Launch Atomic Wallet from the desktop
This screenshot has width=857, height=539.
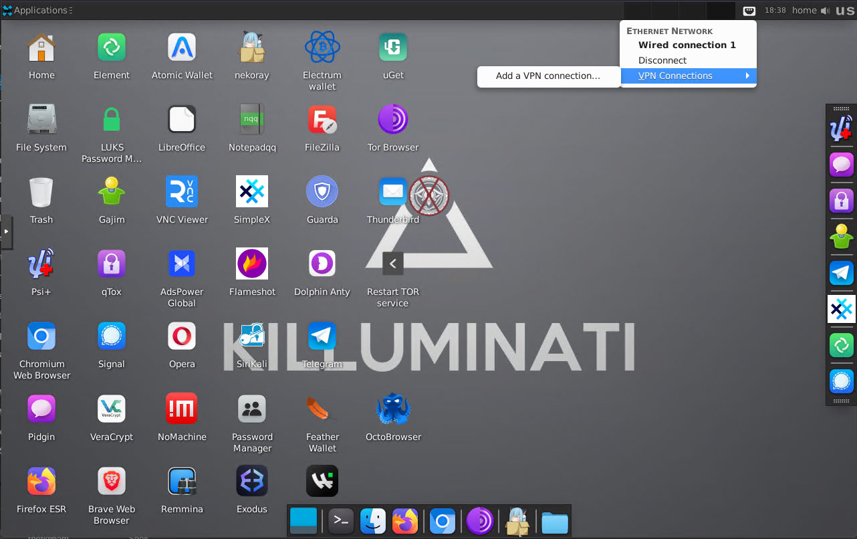[182, 47]
